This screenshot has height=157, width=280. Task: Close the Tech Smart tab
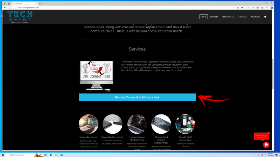click(36, 4)
